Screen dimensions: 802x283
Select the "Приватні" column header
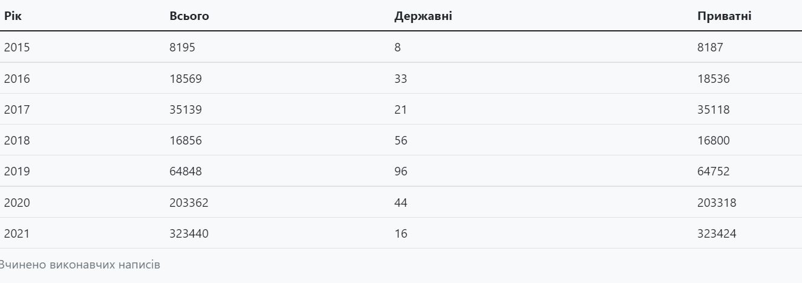(x=724, y=16)
